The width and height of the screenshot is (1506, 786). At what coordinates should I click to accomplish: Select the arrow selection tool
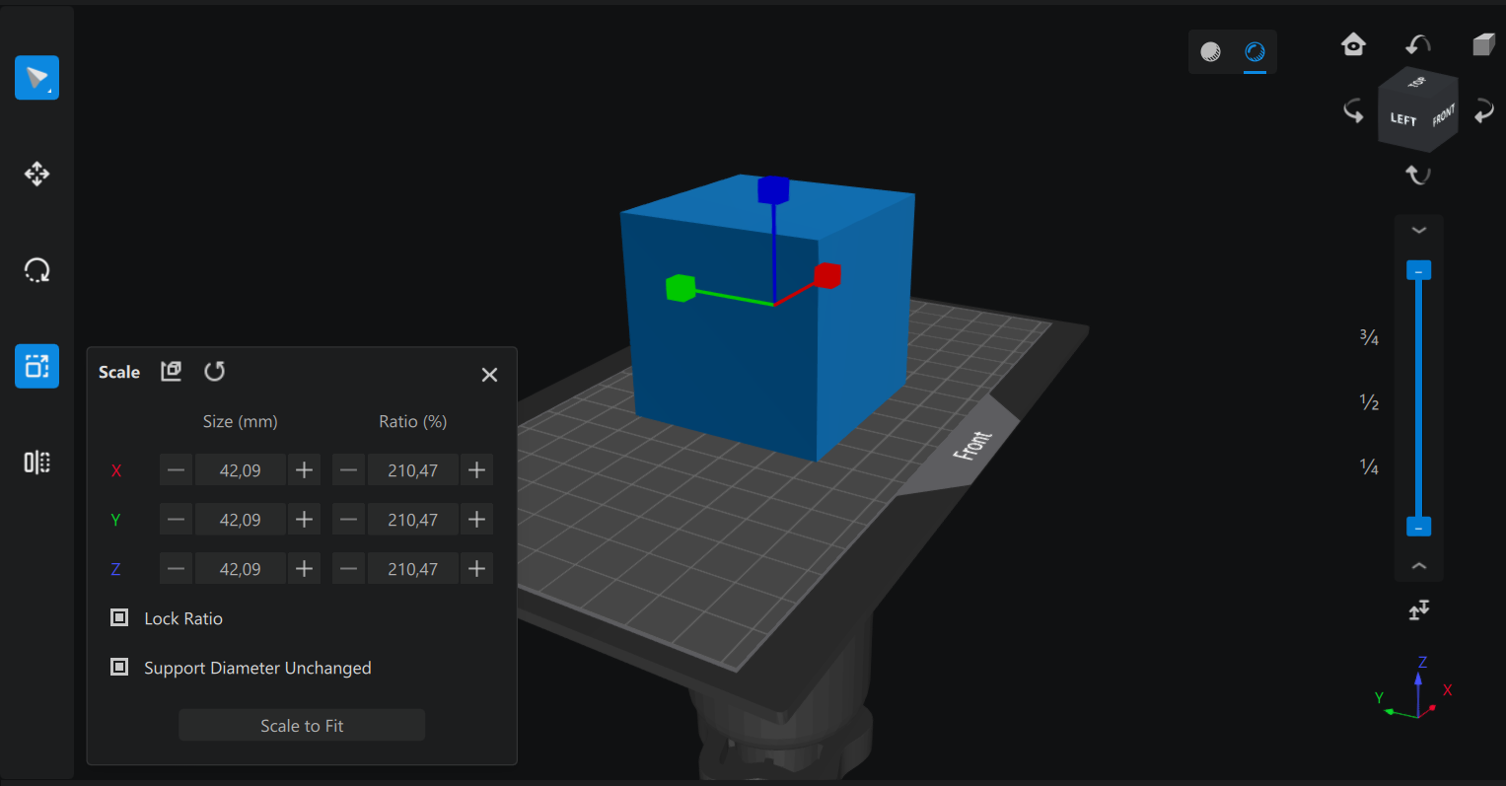pyautogui.click(x=36, y=78)
